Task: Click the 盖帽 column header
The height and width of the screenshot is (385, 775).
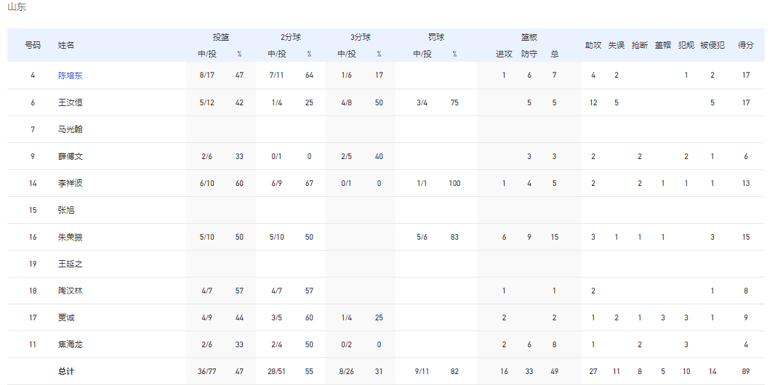Action: click(663, 45)
